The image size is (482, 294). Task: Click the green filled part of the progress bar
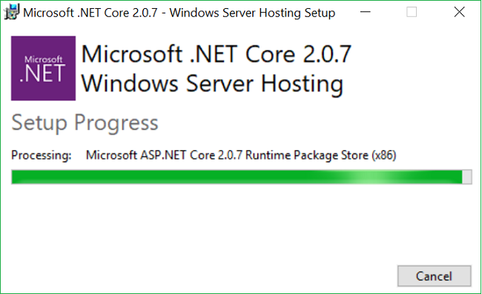click(237, 177)
